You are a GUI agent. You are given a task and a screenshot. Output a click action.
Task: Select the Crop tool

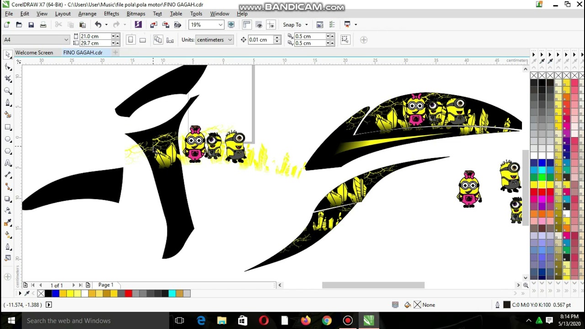pos(8,79)
